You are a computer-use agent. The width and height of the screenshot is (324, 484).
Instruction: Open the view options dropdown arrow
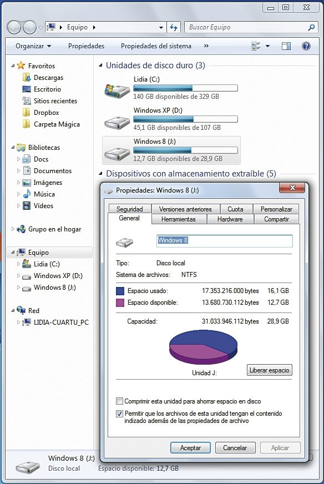coord(267,46)
